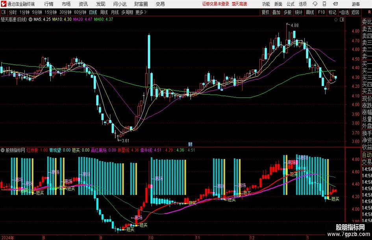Expand MA indicator settings round arrow

pyautogui.click(x=30, y=19)
